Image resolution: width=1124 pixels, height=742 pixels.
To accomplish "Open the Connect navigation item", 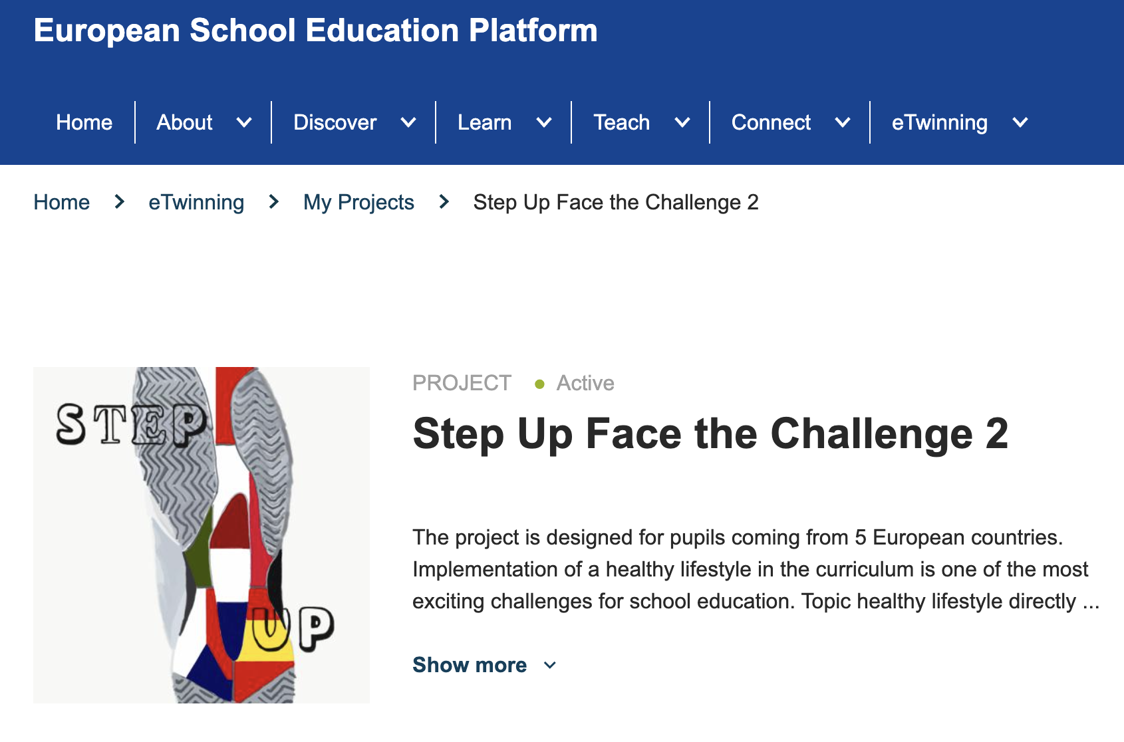I will [x=772, y=122].
